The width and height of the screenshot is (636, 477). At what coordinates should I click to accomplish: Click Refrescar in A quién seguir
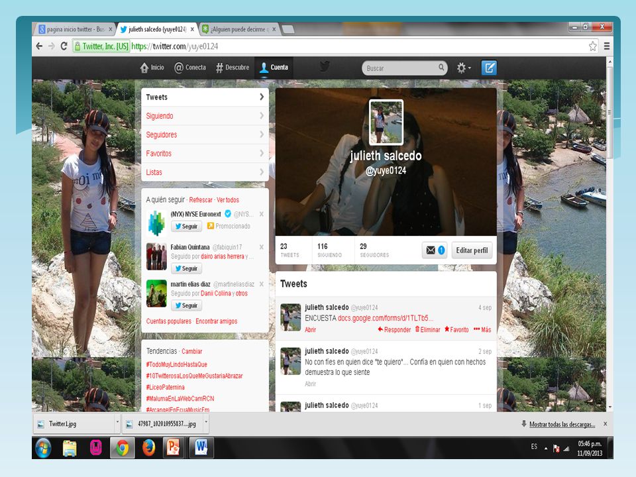(201, 200)
